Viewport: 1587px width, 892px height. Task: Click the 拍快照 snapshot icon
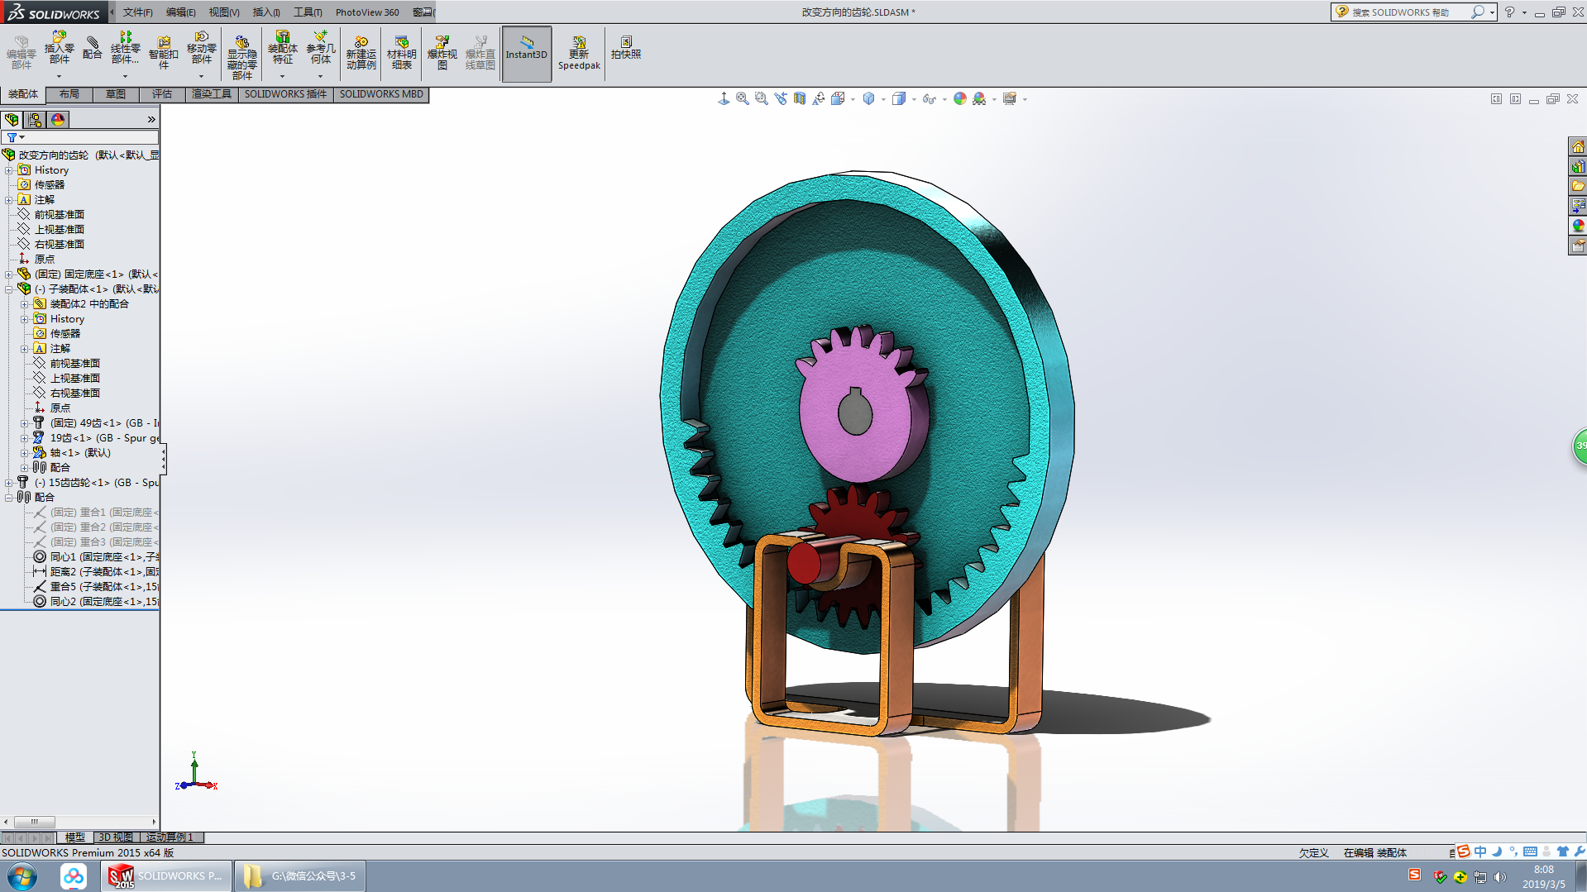(x=625, y=48)
